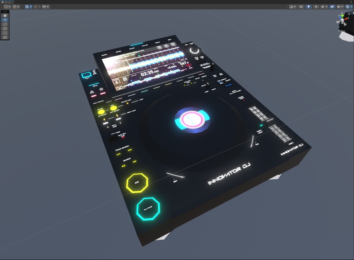The width and height of the screenshot is (354, 260).
Task: Click the green Y axis of the orientation gizmo
Action: click(x=342, y=15)
